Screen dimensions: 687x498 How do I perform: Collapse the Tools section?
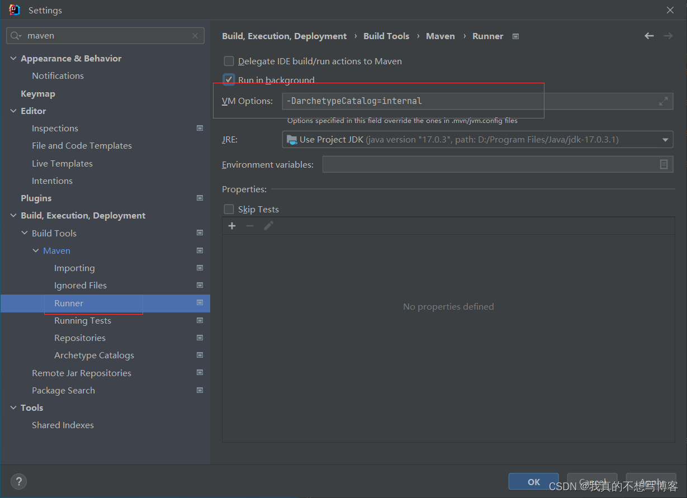click(13, 407)
